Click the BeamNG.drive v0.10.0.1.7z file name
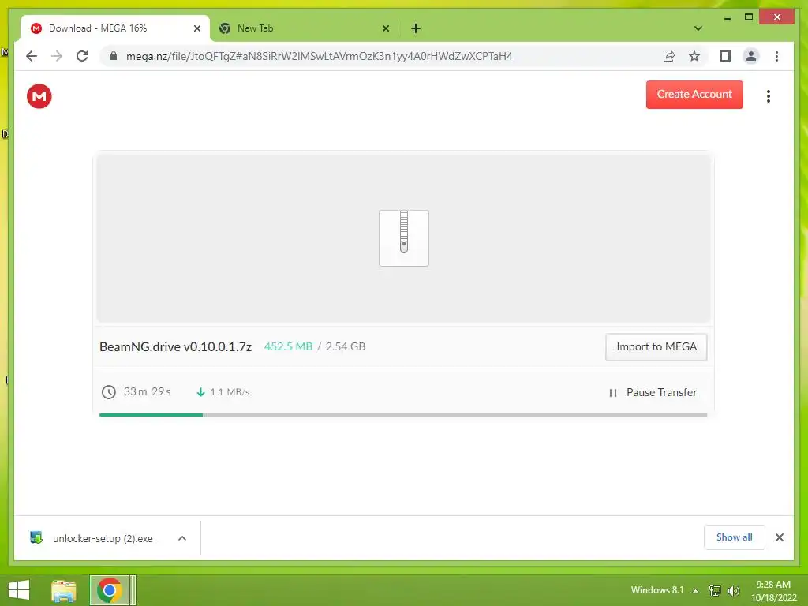This screenshot has height=606, width=808. pos(176,347)
